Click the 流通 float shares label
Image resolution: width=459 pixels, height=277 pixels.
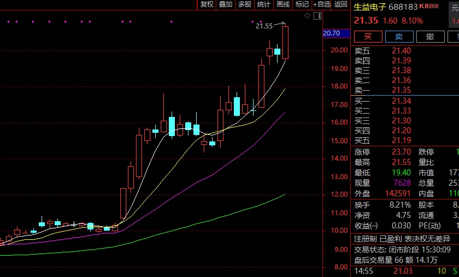click(426, 215)
